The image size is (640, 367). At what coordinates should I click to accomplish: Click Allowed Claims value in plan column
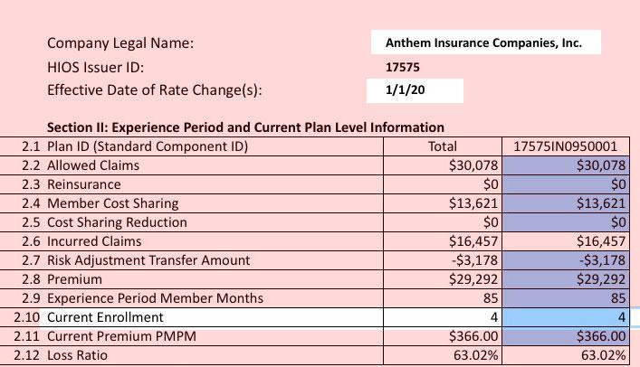(x=565, y=165)
